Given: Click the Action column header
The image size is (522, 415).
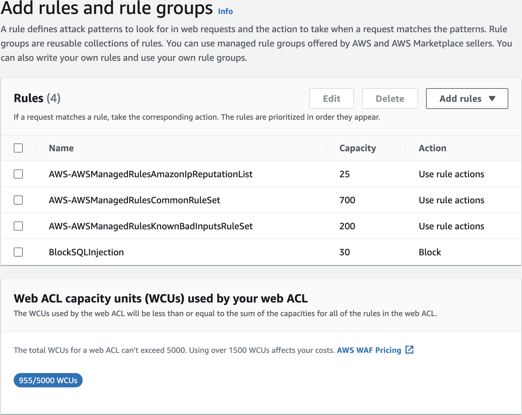Looking at the screenshot, I should pos(432,148).
